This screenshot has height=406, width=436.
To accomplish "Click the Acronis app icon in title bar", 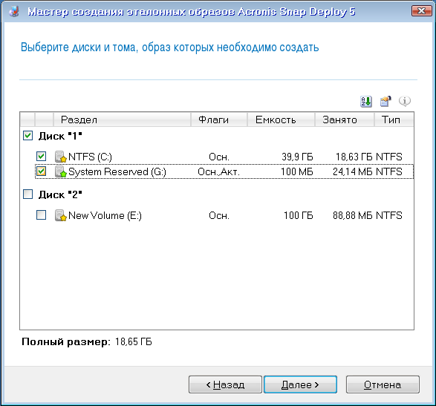I will (x=13, y=11).
